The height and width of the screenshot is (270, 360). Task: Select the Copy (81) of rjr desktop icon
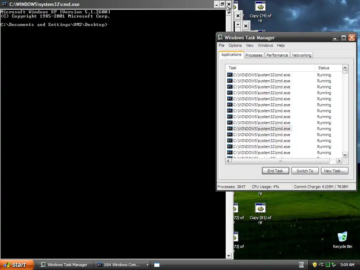tap(261, 213)
